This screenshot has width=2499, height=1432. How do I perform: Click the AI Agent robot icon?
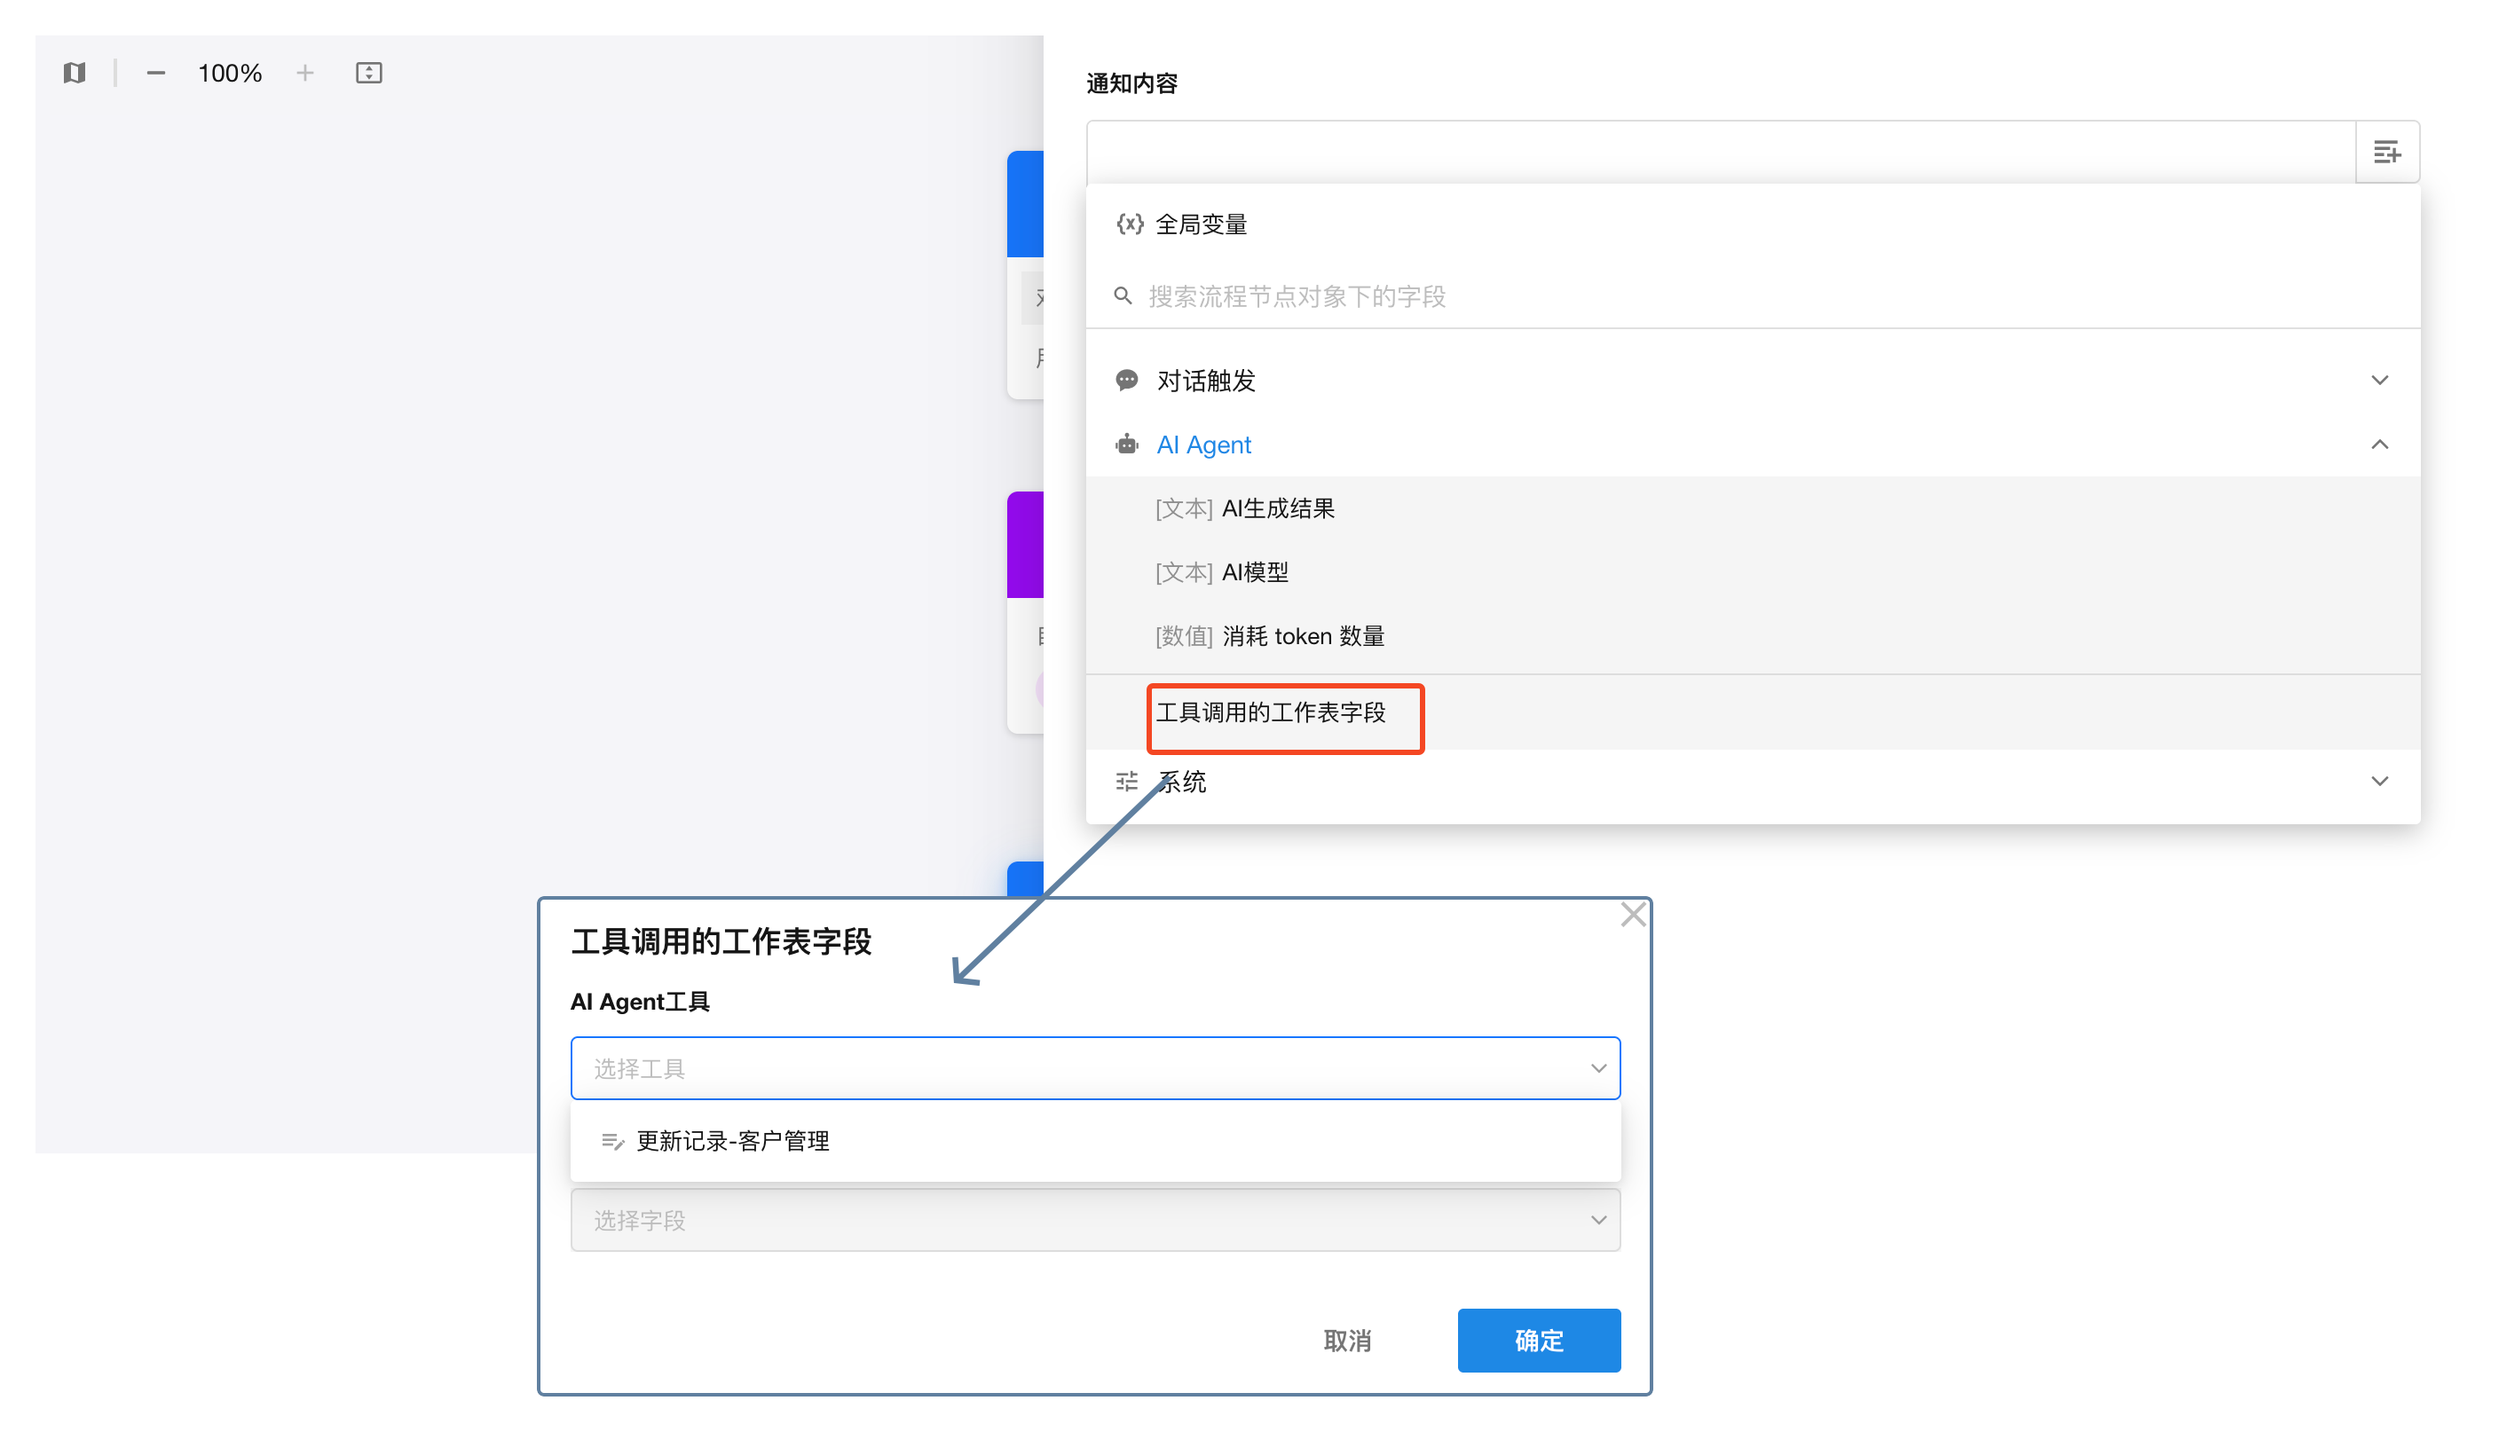1127,445
